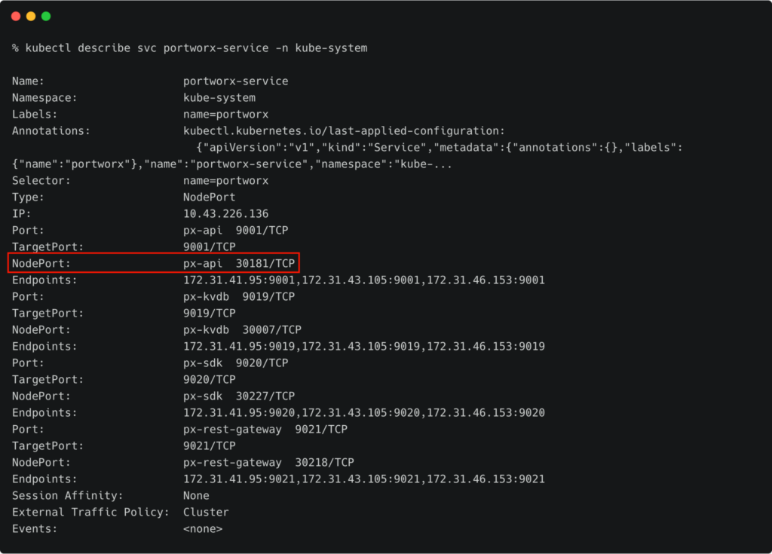
Task: Click the kubectl describe svc command line
Action: point(189,48)
